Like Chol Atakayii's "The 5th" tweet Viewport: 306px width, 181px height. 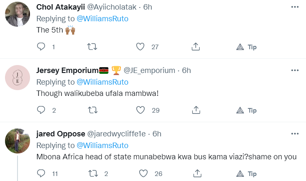(x=141, y=47)
